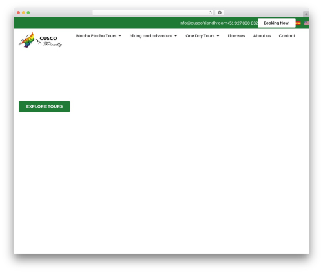Open a new browser tab with plus
323x273 pixels.
click(306, 14)
